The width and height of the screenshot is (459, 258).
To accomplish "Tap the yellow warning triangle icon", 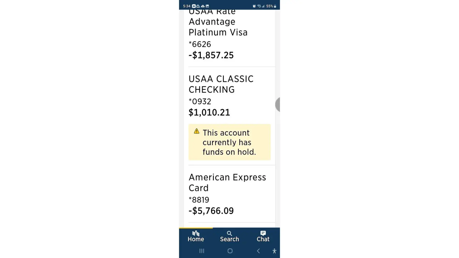I will (x=197, y=131).
